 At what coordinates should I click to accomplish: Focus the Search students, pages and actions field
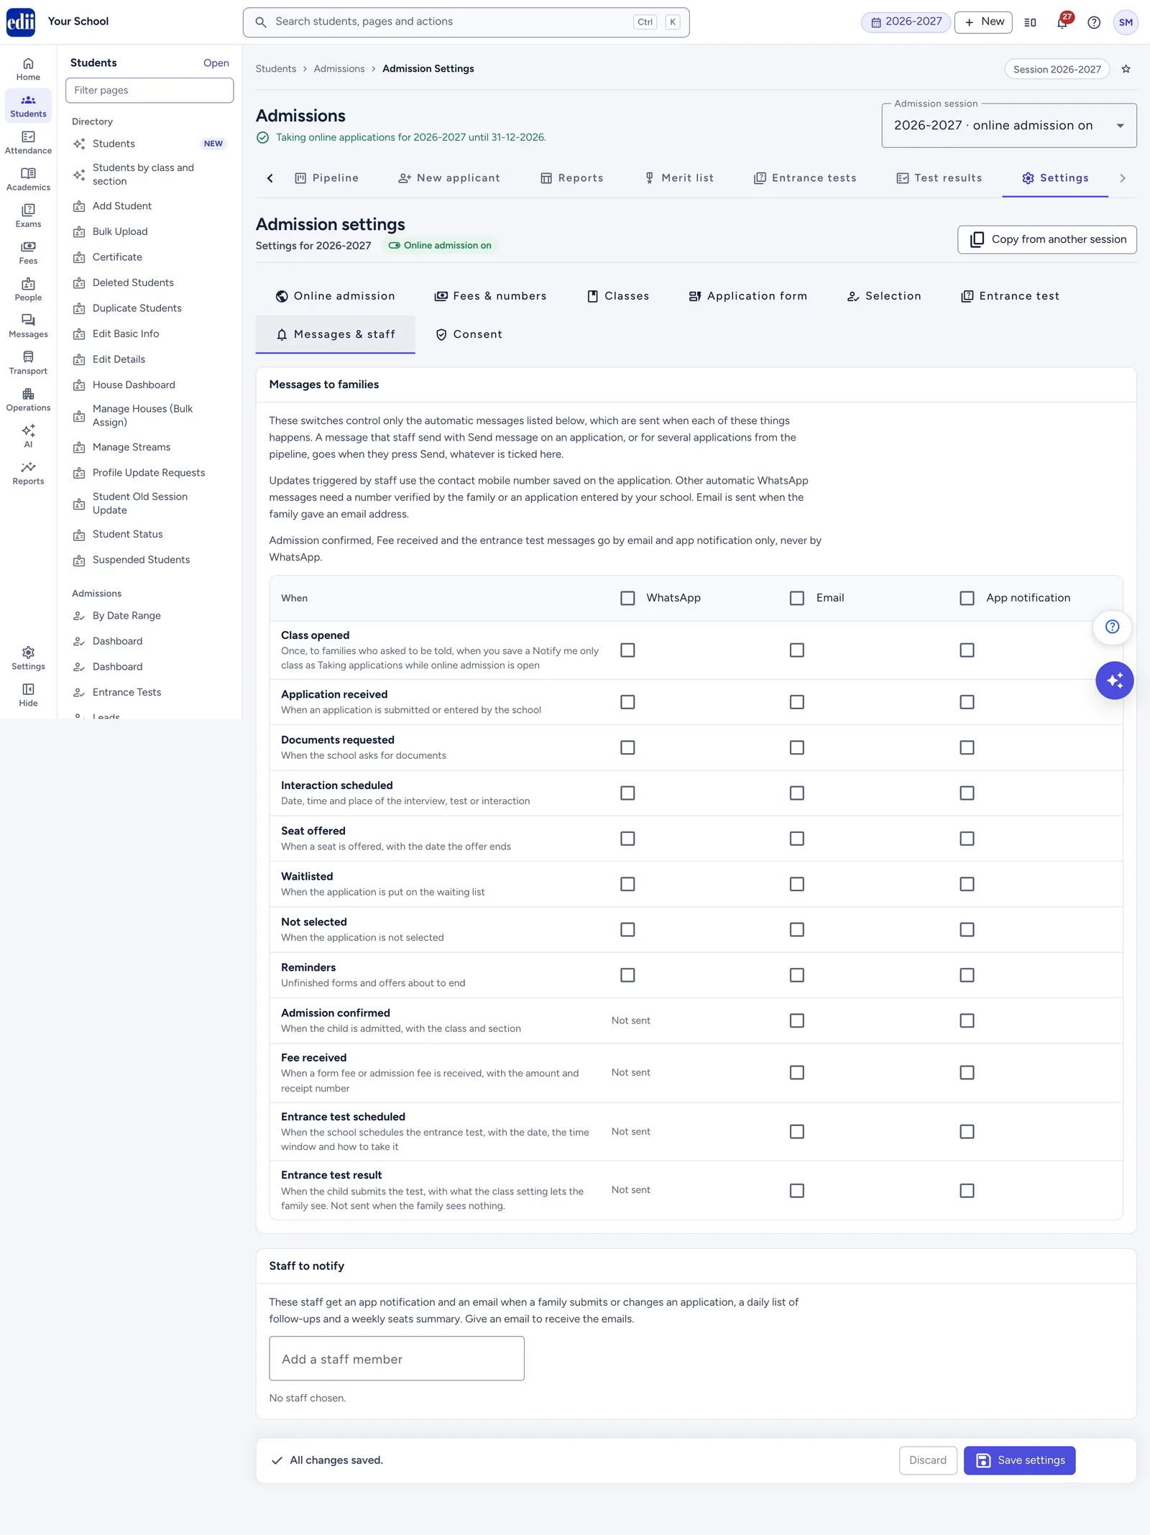click(466, 22)
